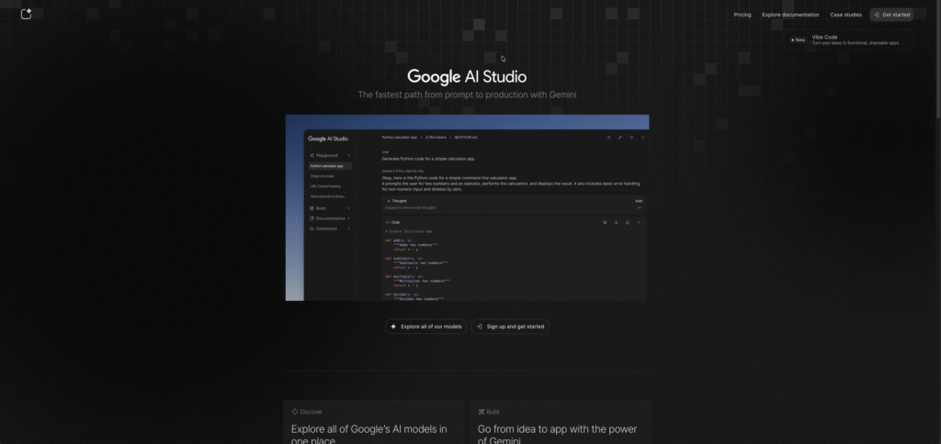
Task: Click the AI Studio sparkle logo icon
Action: [27, 14]
